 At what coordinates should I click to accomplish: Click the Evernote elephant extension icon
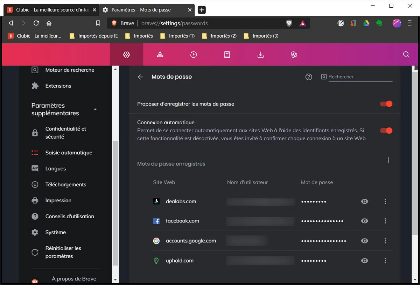(379, 23)
